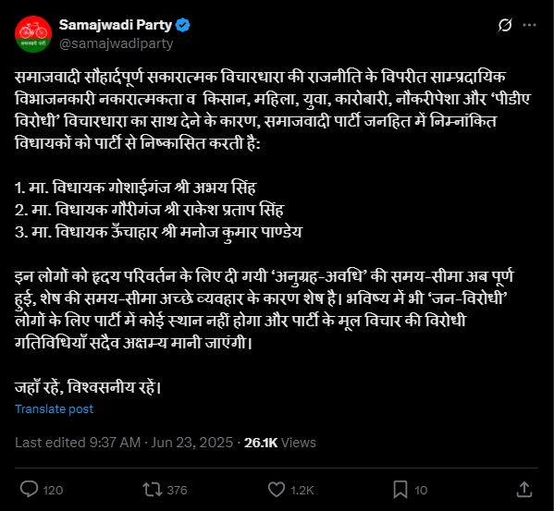554x511 pixels.
Task: Click the reply speech bubble icon
Action: point(29,489)
